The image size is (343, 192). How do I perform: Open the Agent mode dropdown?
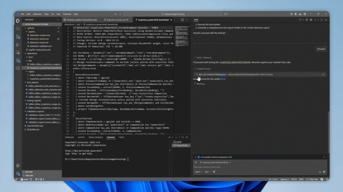[x=198, y=172]
